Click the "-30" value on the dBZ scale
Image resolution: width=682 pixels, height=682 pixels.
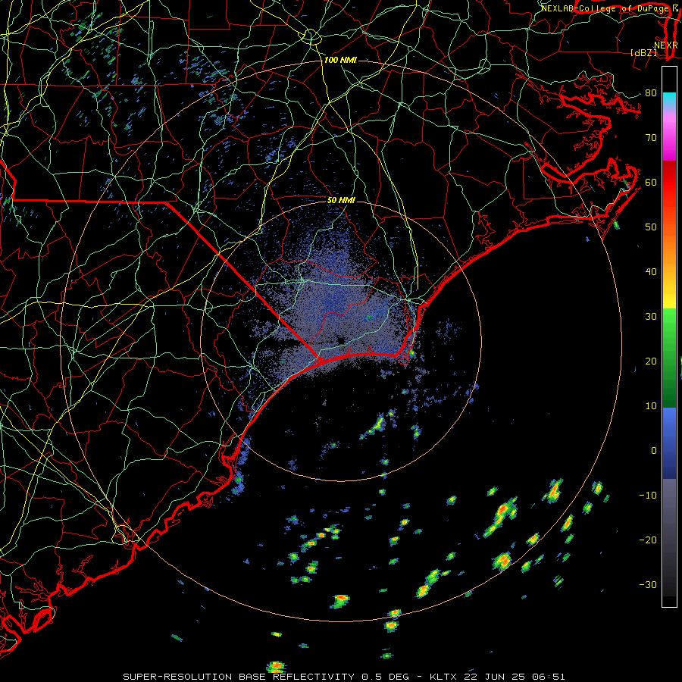[x=648, y=585]
